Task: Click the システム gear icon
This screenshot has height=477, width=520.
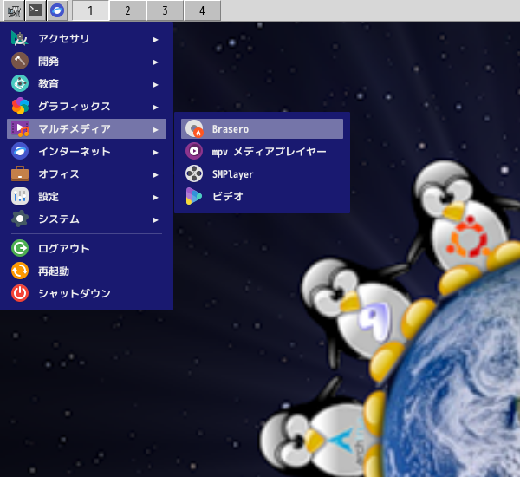Action: pyautogui.click(x=20, y=219)
